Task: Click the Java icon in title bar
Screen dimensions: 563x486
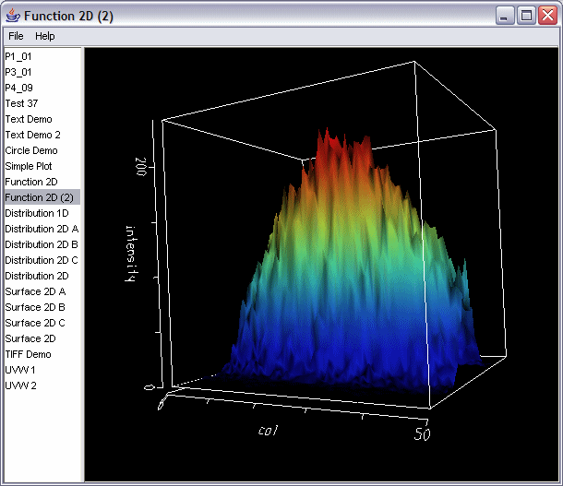Action: (x=12, y=15)
